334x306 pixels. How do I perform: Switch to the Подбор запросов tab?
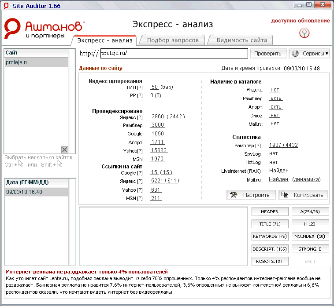tap(173, 40)
